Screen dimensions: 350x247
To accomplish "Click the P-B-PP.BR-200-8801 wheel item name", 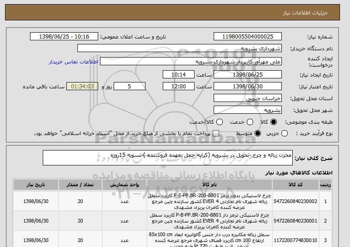I will coord(210,221).
